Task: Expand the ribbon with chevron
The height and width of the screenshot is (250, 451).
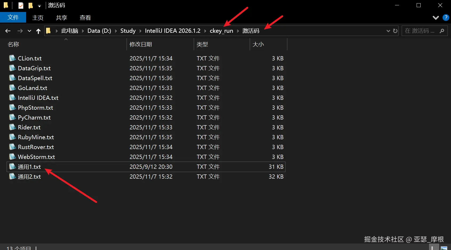Action: pos(436,18)
